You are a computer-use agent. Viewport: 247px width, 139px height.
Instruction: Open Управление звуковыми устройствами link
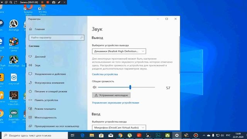115,103
